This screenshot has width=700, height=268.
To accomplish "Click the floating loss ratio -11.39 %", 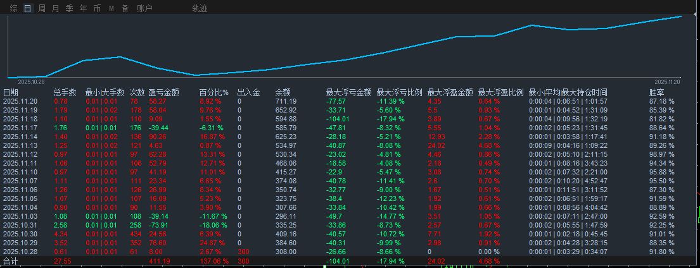I will click(391, 102).
